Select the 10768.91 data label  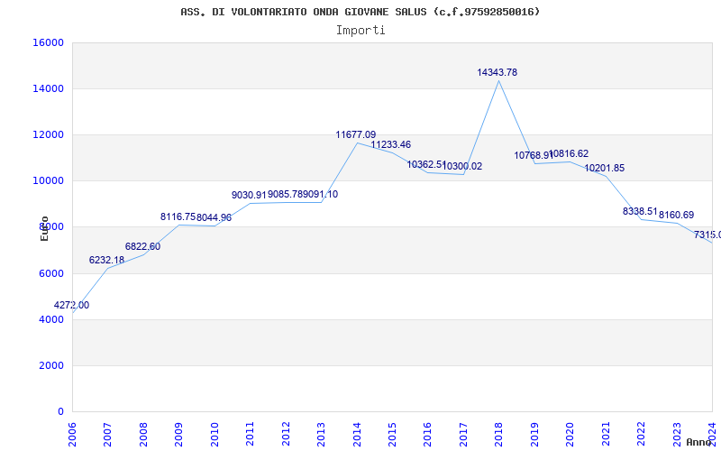click(534, 155)
